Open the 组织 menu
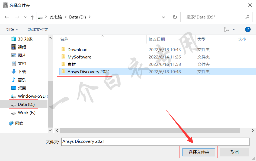The image size is (256, 161). click(x=12, y=29)
